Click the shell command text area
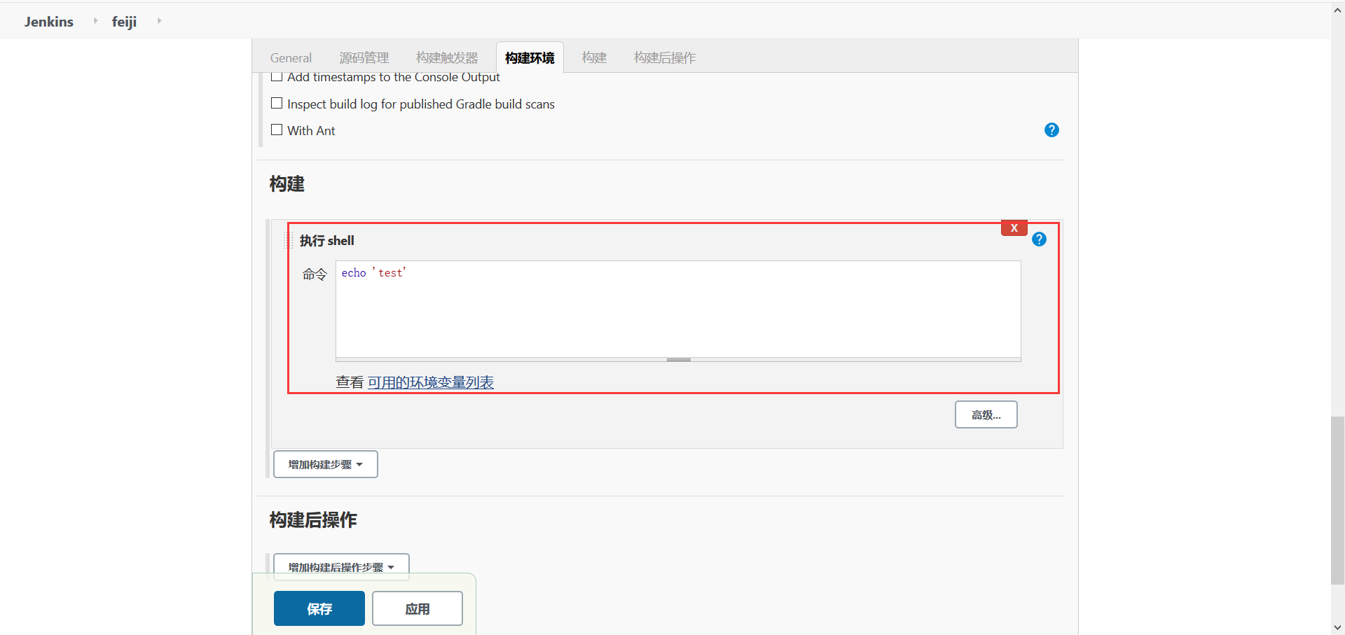This screenshot has height=635, width=1345. point(678,309)
